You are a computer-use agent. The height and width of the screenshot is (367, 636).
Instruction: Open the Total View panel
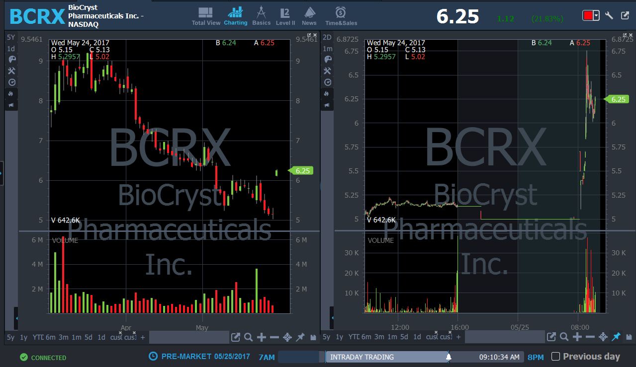(206, 16)
